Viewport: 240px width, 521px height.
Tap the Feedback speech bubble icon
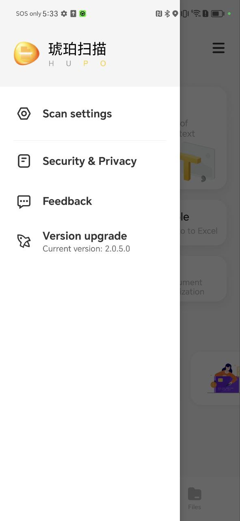(x=24, y=201)
